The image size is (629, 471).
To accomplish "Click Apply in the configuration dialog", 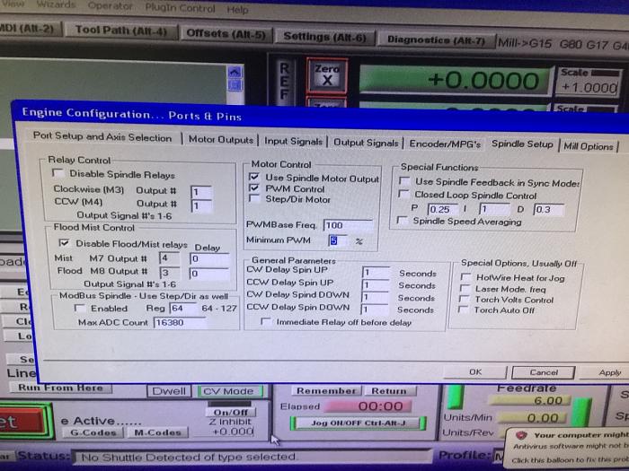I will pyautogui.click(x=609, y=372).
